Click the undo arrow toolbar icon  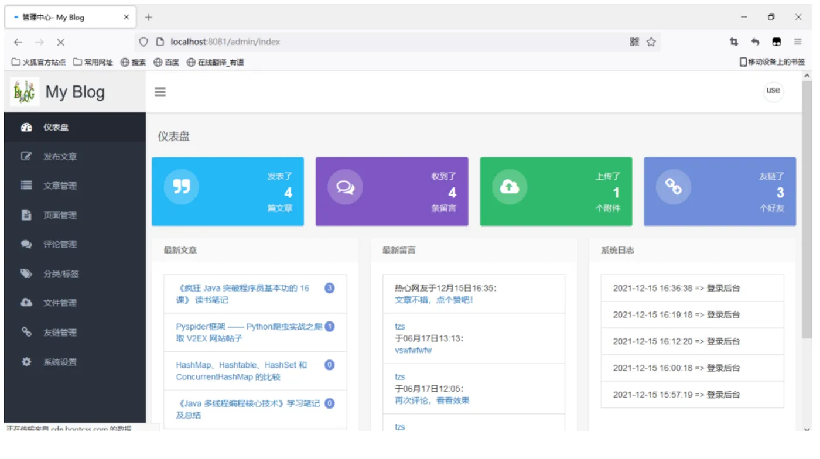click(x=755, y=42)
